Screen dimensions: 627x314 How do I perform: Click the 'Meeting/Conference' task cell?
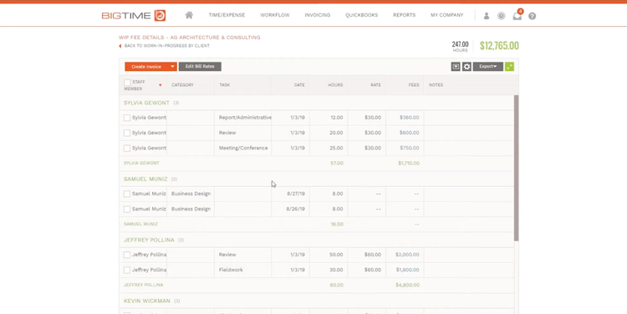tap(243, 148)
